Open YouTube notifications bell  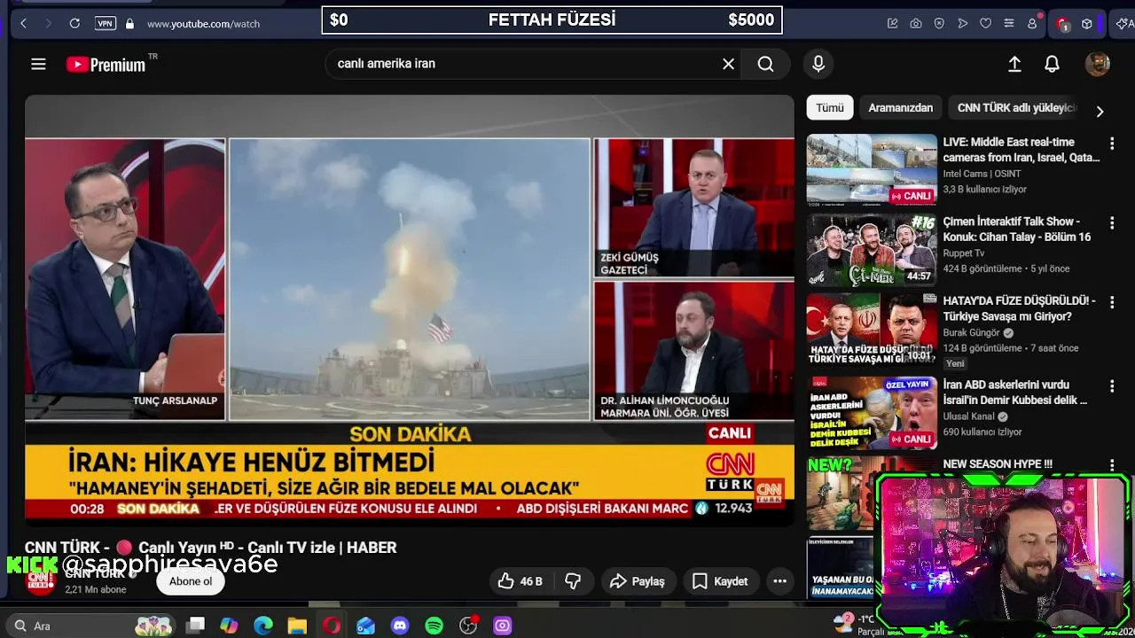click(x=1052, y=64)
